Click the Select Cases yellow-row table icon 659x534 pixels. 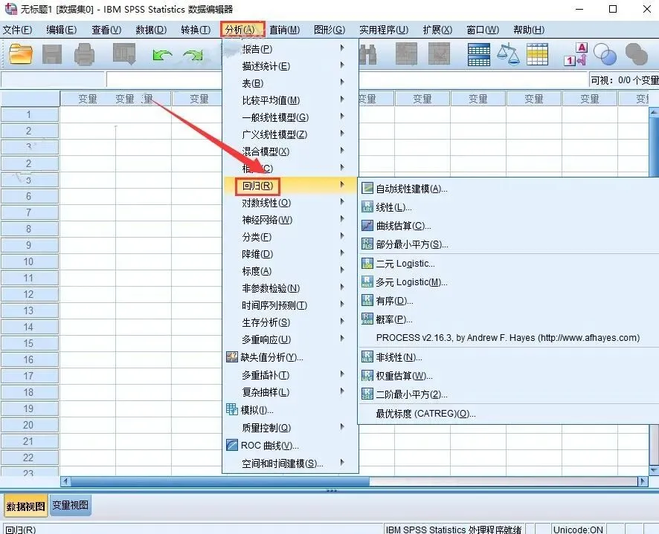pos(538,54)
